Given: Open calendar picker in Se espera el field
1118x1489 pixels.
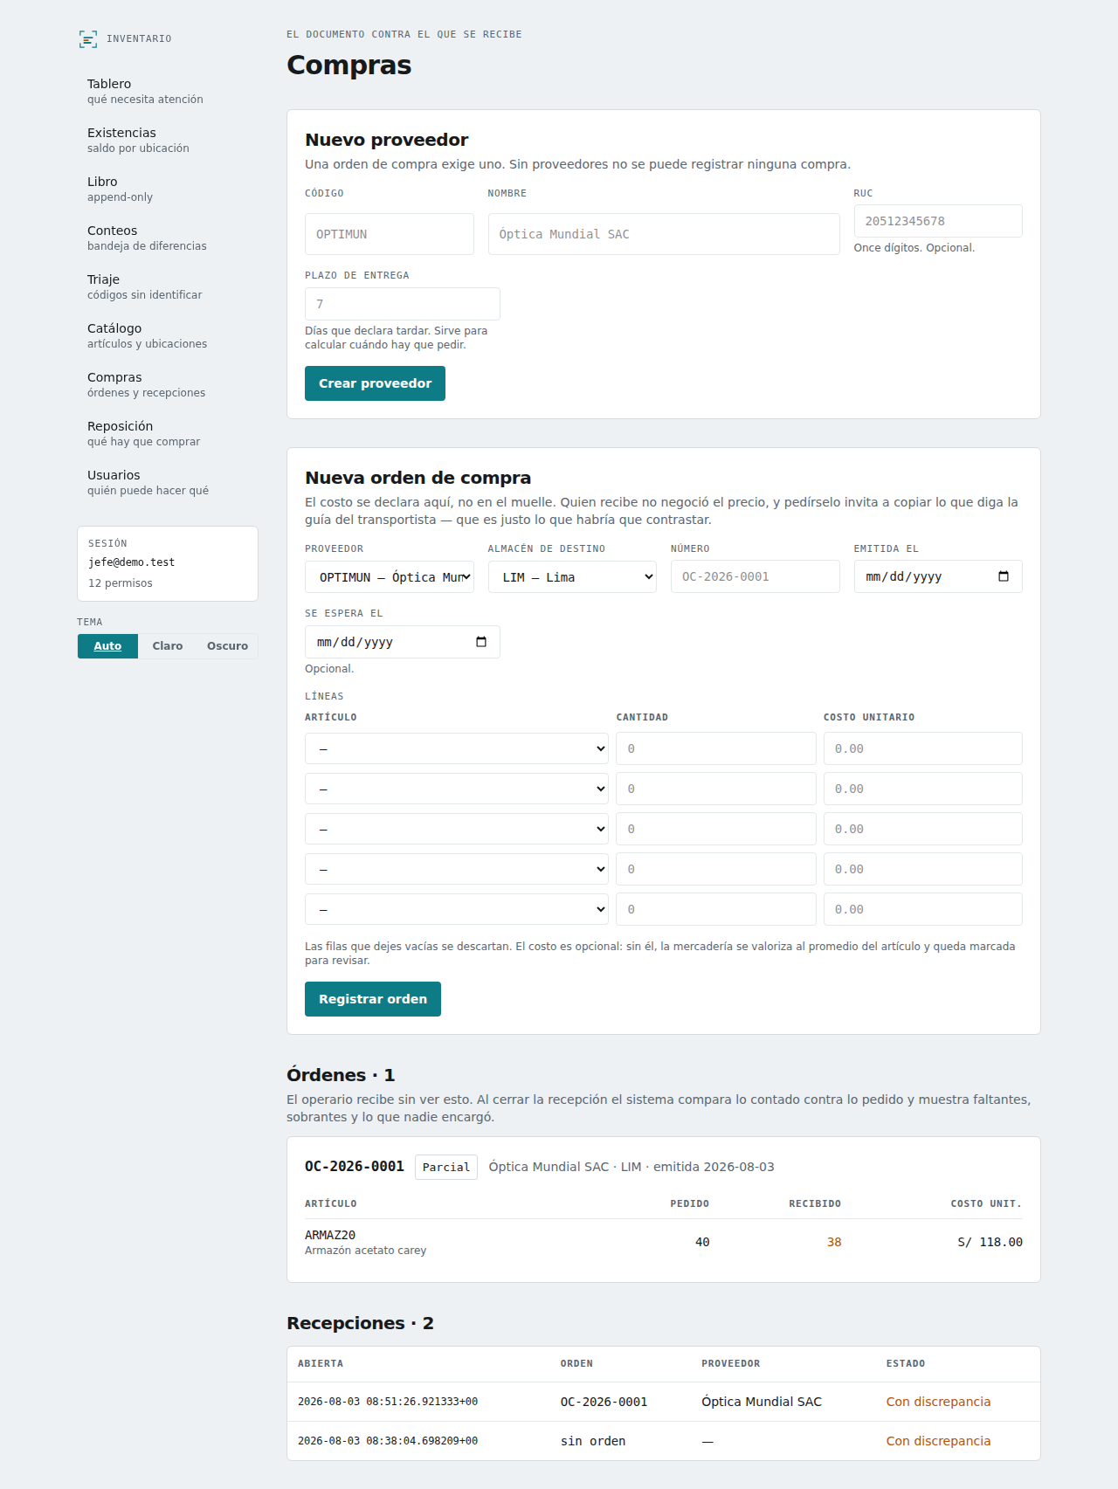Looking at the screenshot, I should tap(481, 642).
